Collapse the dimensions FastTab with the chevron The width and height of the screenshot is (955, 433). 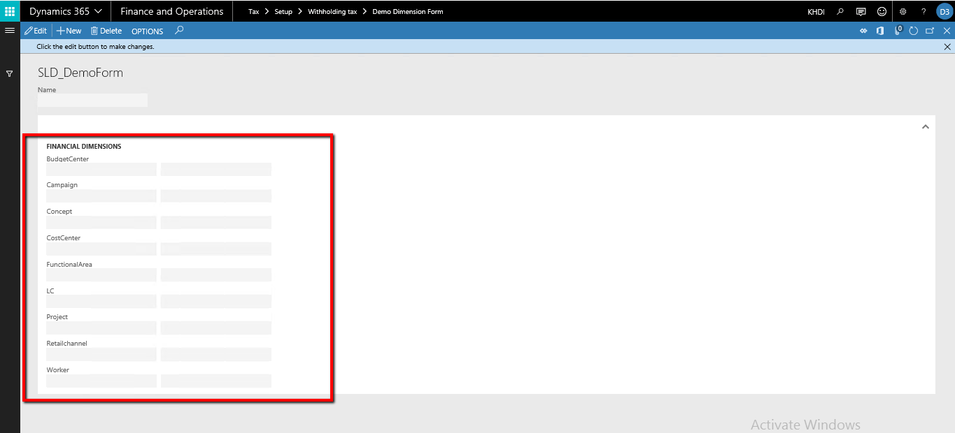[925, 126]
